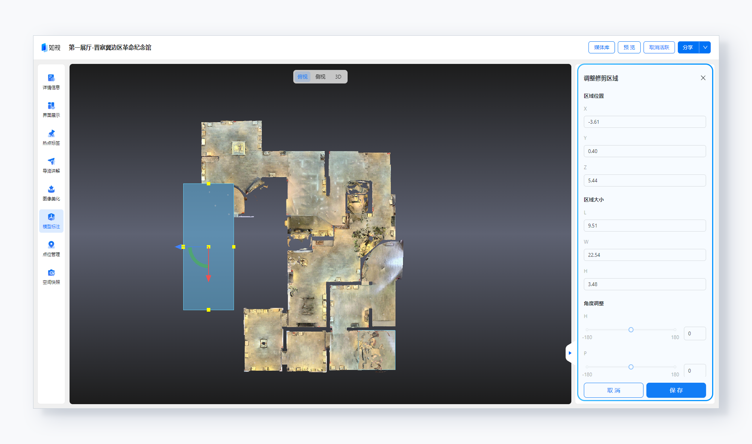Image resolution: width=752 pixels, height=444 pixels.
Task: Click the P angle value box
Action: click(x=695, y=370)
